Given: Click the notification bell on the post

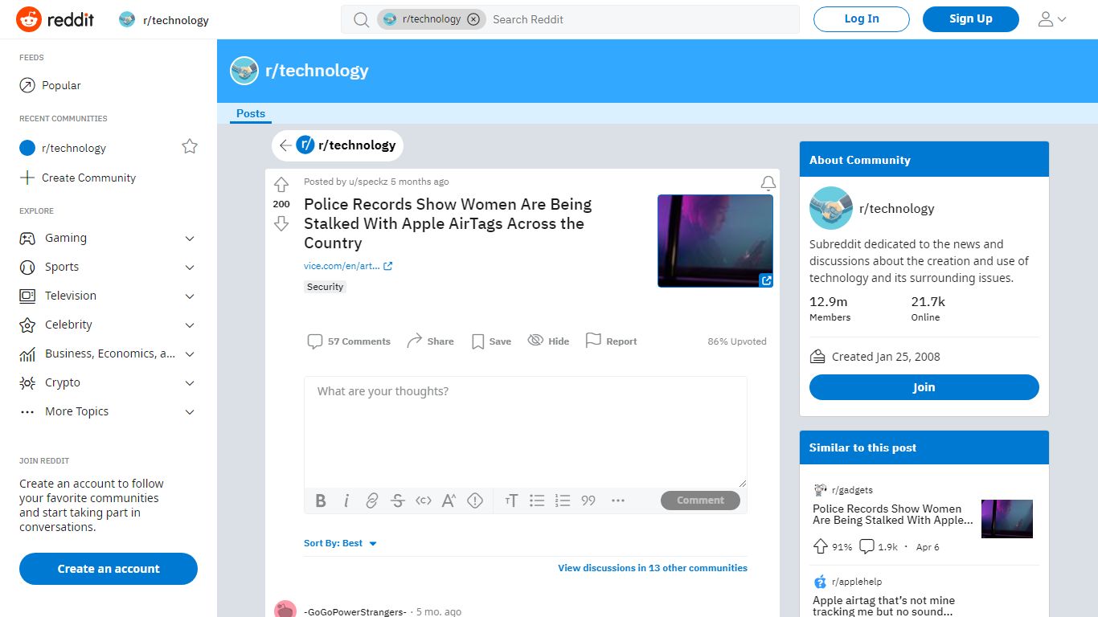Looking at the screenshot, I should (x=768, y=183).
